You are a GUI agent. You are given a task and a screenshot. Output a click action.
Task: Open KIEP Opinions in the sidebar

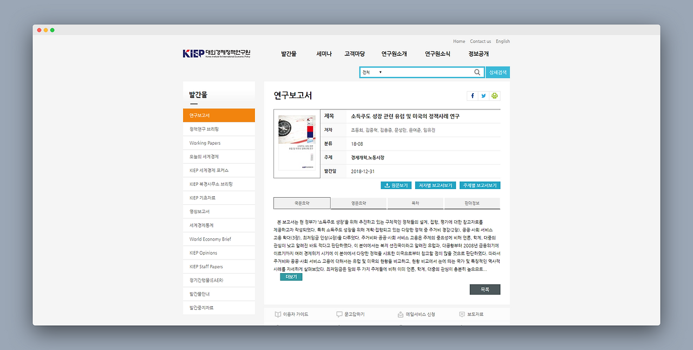(x=219, y=253)
